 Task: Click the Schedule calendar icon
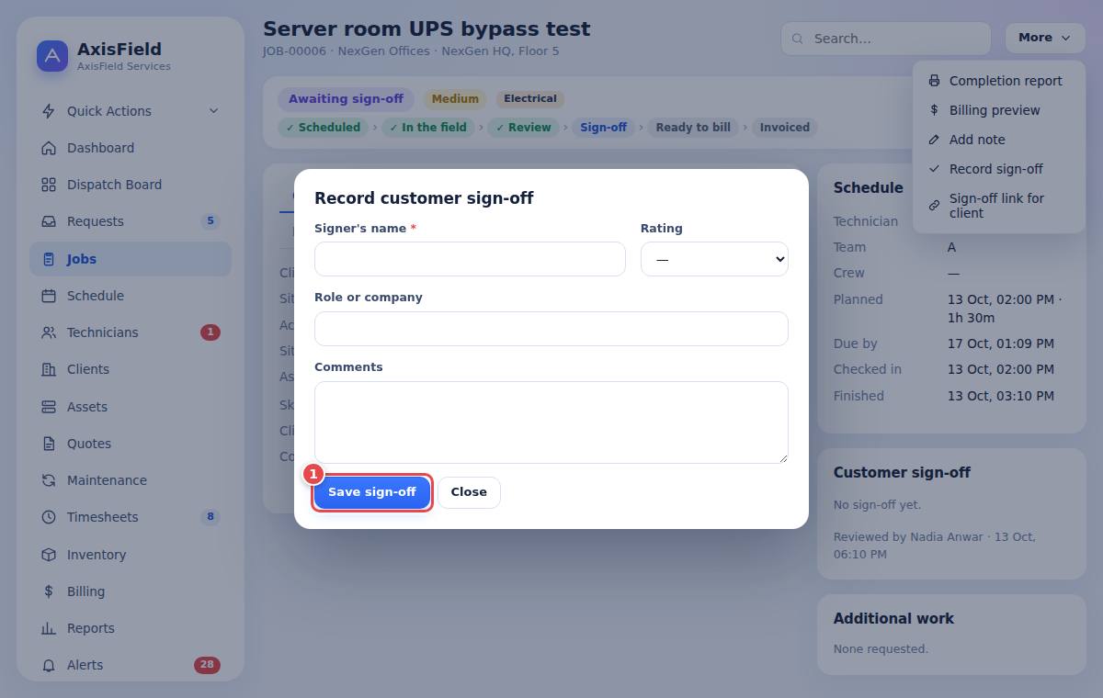[x=49, y=296]
